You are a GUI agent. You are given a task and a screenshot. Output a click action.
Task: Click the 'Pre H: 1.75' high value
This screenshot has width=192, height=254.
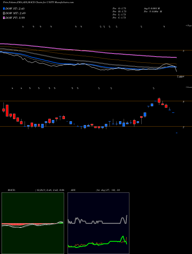[x=119, y=12]
